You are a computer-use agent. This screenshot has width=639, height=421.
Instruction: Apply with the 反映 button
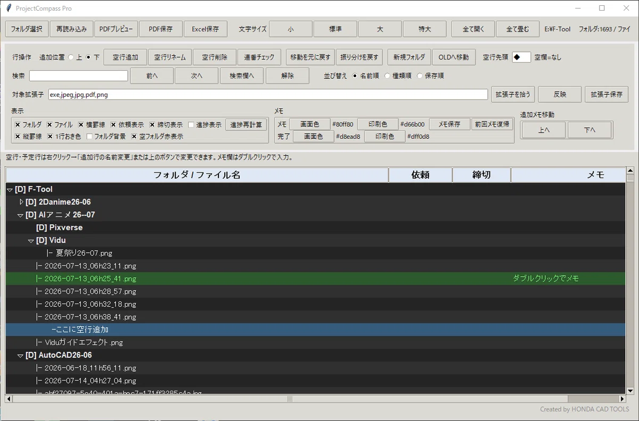[560, 94]
